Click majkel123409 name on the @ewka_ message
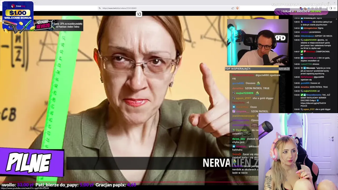 pos(310,40)
